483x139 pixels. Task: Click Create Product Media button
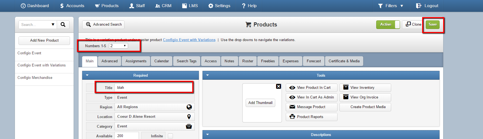pos(365,107)
